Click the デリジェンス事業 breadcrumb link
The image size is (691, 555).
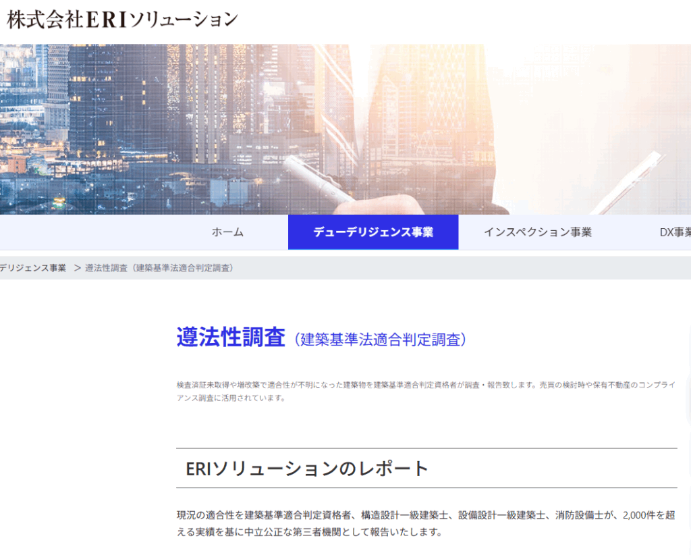click(x=33, y=268)
